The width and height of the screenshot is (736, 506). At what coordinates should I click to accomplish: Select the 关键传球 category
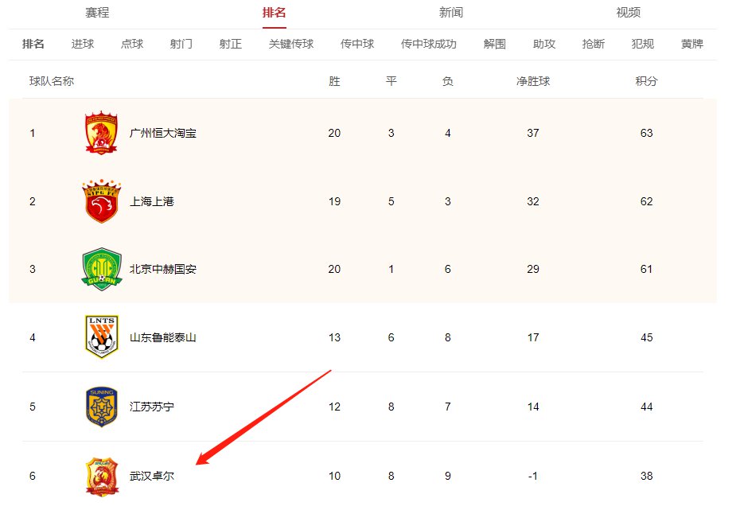click(x=290, y=45)
